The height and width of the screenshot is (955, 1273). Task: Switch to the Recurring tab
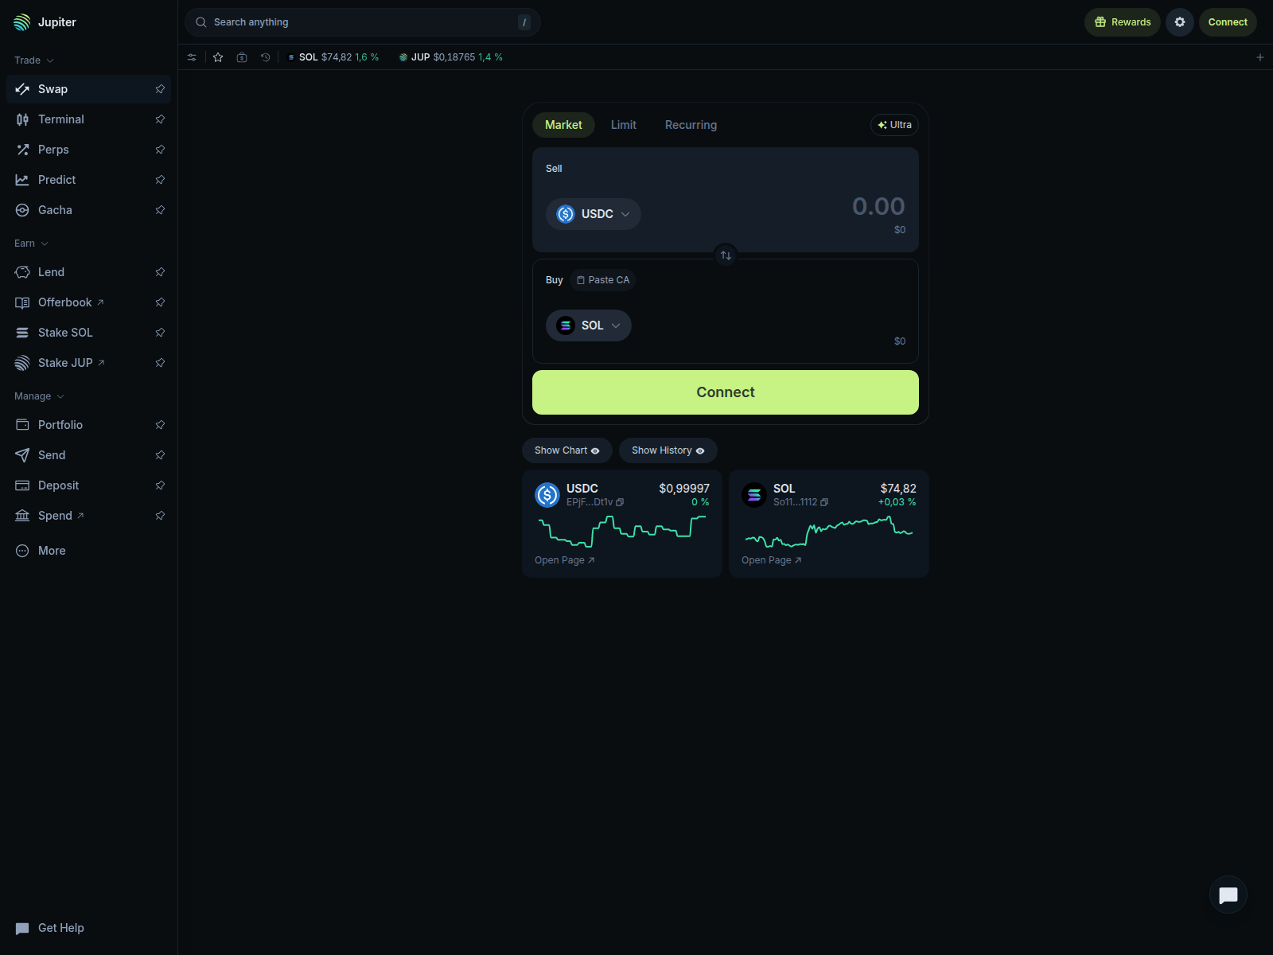point(691,125)
